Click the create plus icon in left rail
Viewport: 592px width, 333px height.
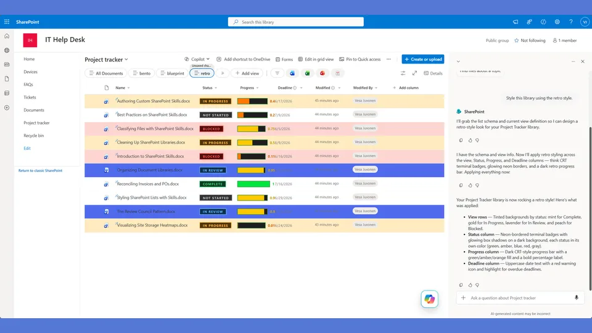7,107
